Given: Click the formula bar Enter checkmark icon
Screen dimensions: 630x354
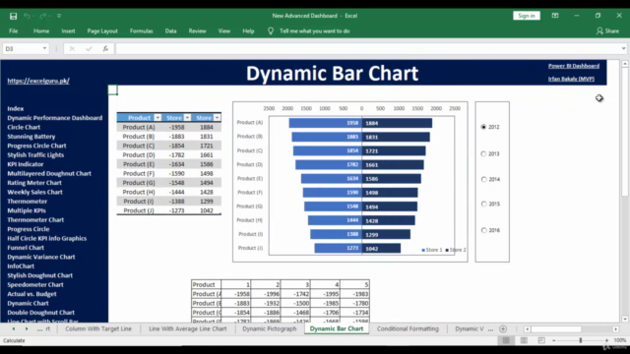Looking at the screenshot, I should [89, 48].
